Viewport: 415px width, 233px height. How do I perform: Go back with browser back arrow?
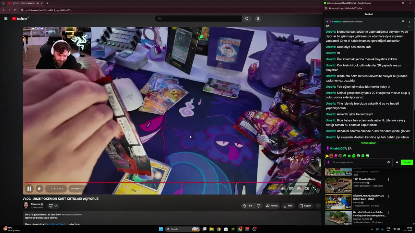(x=4, y=10)
